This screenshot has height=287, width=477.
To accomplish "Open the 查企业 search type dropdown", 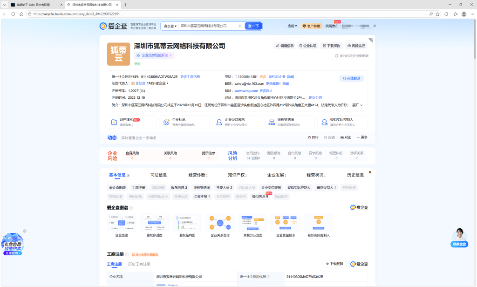I will click(x=170, y=26).
